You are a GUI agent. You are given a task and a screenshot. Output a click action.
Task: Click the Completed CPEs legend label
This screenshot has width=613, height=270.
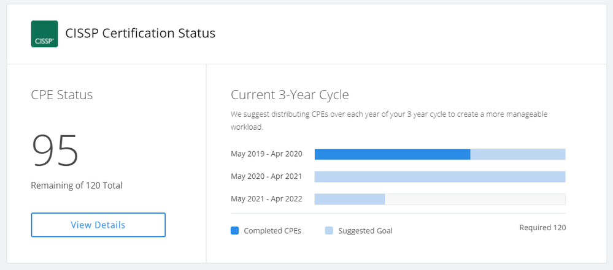[272, 231]
